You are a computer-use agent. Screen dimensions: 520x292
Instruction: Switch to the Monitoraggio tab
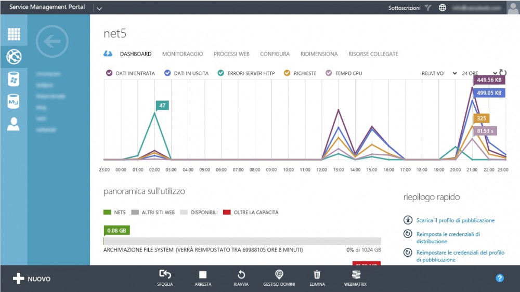183,54
